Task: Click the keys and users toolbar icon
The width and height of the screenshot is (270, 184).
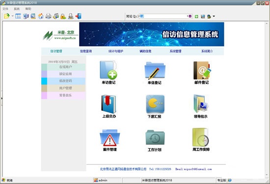Action: point(56,16)
